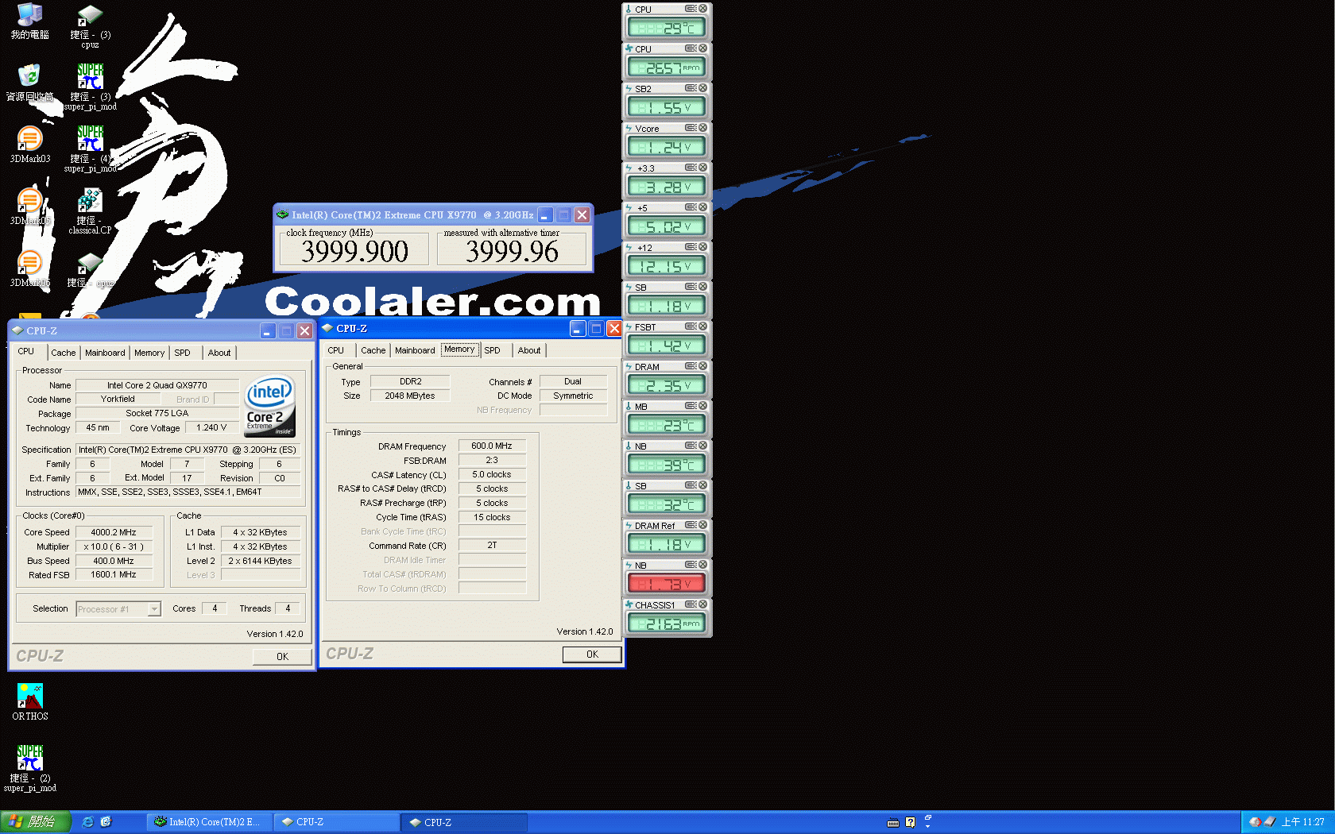This screenshot has height=834, width=1335.
Task: Open SPD tab in right CPU-Z window
Action: [493, 350]
